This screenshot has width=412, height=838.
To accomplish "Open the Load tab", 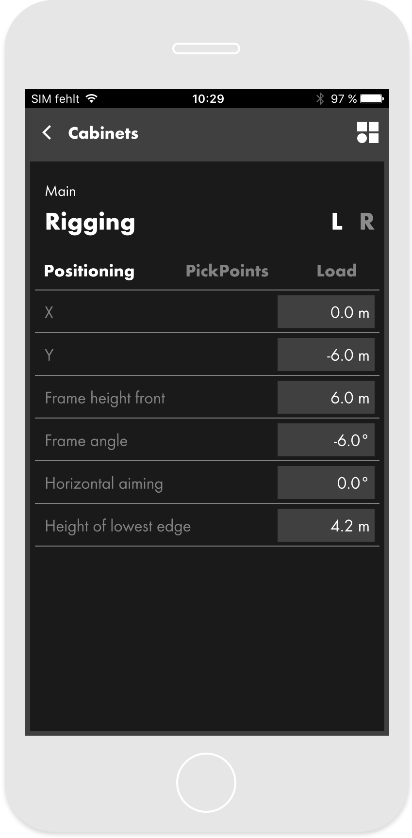I will click(x=336, y=271).
